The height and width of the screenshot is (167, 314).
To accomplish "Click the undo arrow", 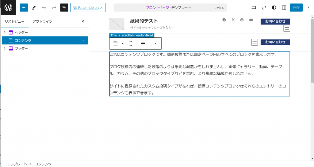I will tap(44, 8).
